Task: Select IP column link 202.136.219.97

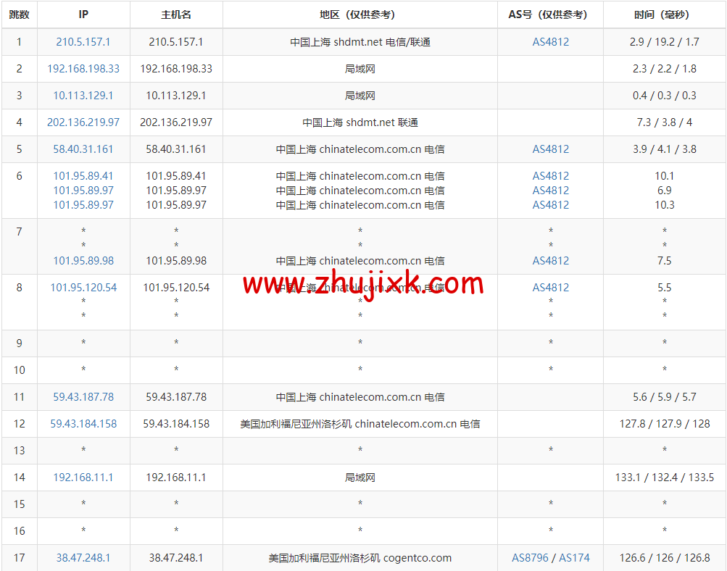Action: [83, 122]
